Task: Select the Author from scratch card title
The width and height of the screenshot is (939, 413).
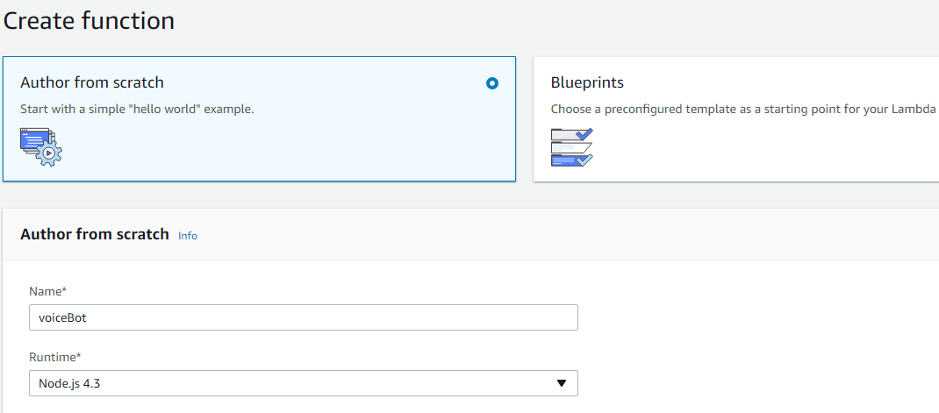Action: coord(92,82)
